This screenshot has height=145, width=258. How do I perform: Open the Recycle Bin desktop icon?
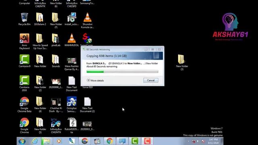[24, 19]
